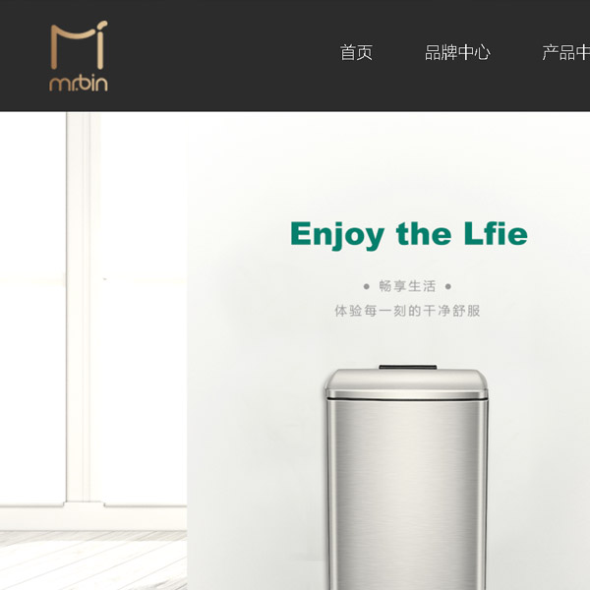Click the golden M logo icon
The height and width of the screenshot is (590, 590).
click(x=79, y=45)
